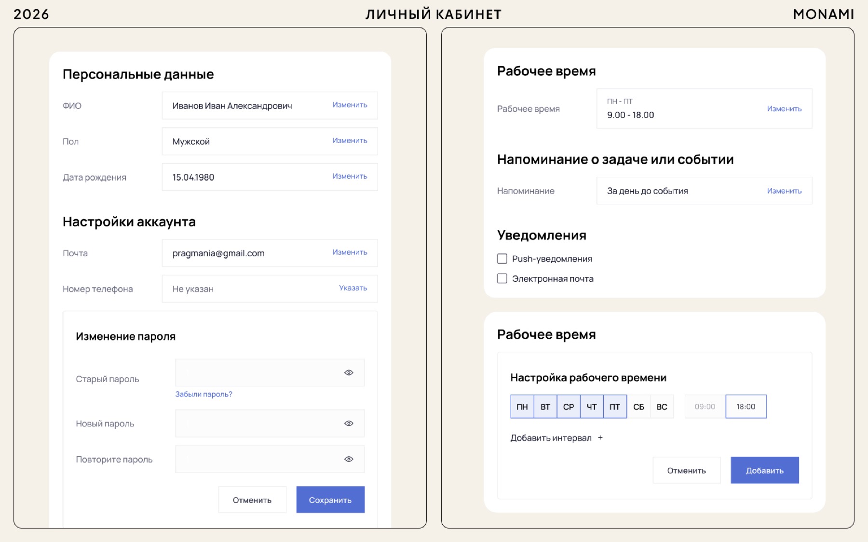
Task: Toggle the ПТ day button
Action: [615, 407]
